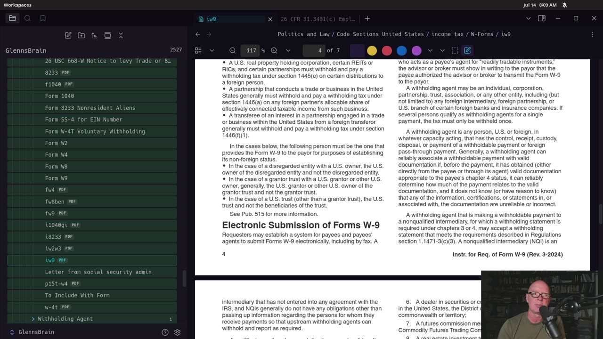Open the Form W9 note
The image size is (603, 339).
point(92,178)
